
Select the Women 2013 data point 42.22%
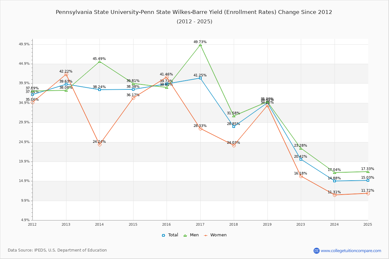(66, 74)
